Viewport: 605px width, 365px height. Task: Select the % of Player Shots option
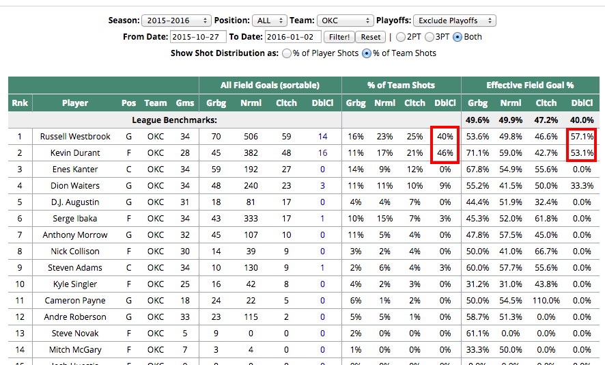coord(287,53)
